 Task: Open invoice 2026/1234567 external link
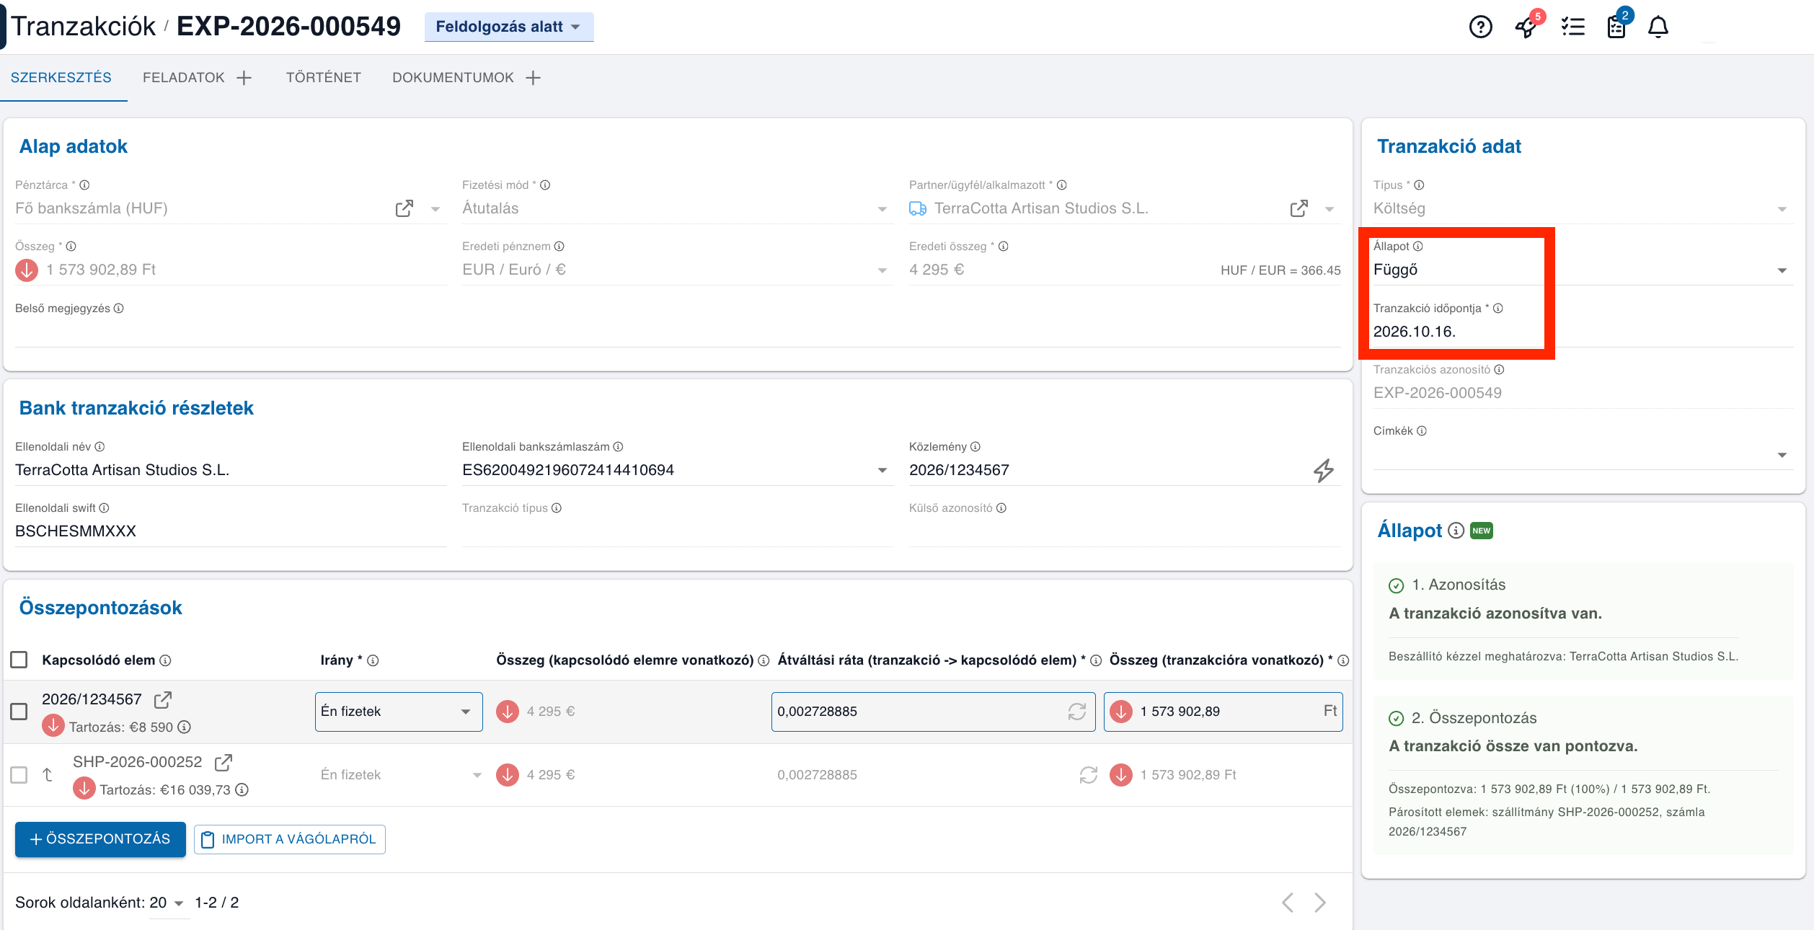click(163, 699)
